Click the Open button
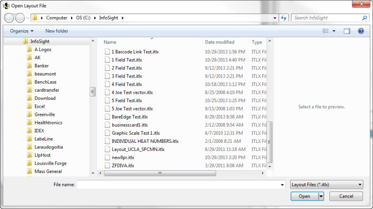The image size is (373, 209). coord(304,196)
